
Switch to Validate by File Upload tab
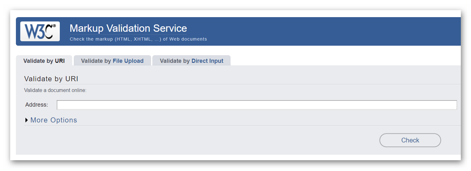pyautogui.click(x=112, y=61)
